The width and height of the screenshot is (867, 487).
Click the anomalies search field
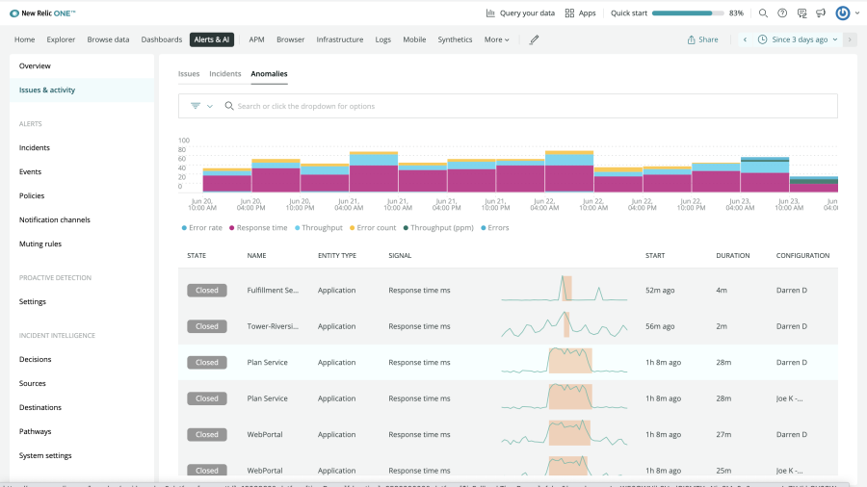pos(508,106)
